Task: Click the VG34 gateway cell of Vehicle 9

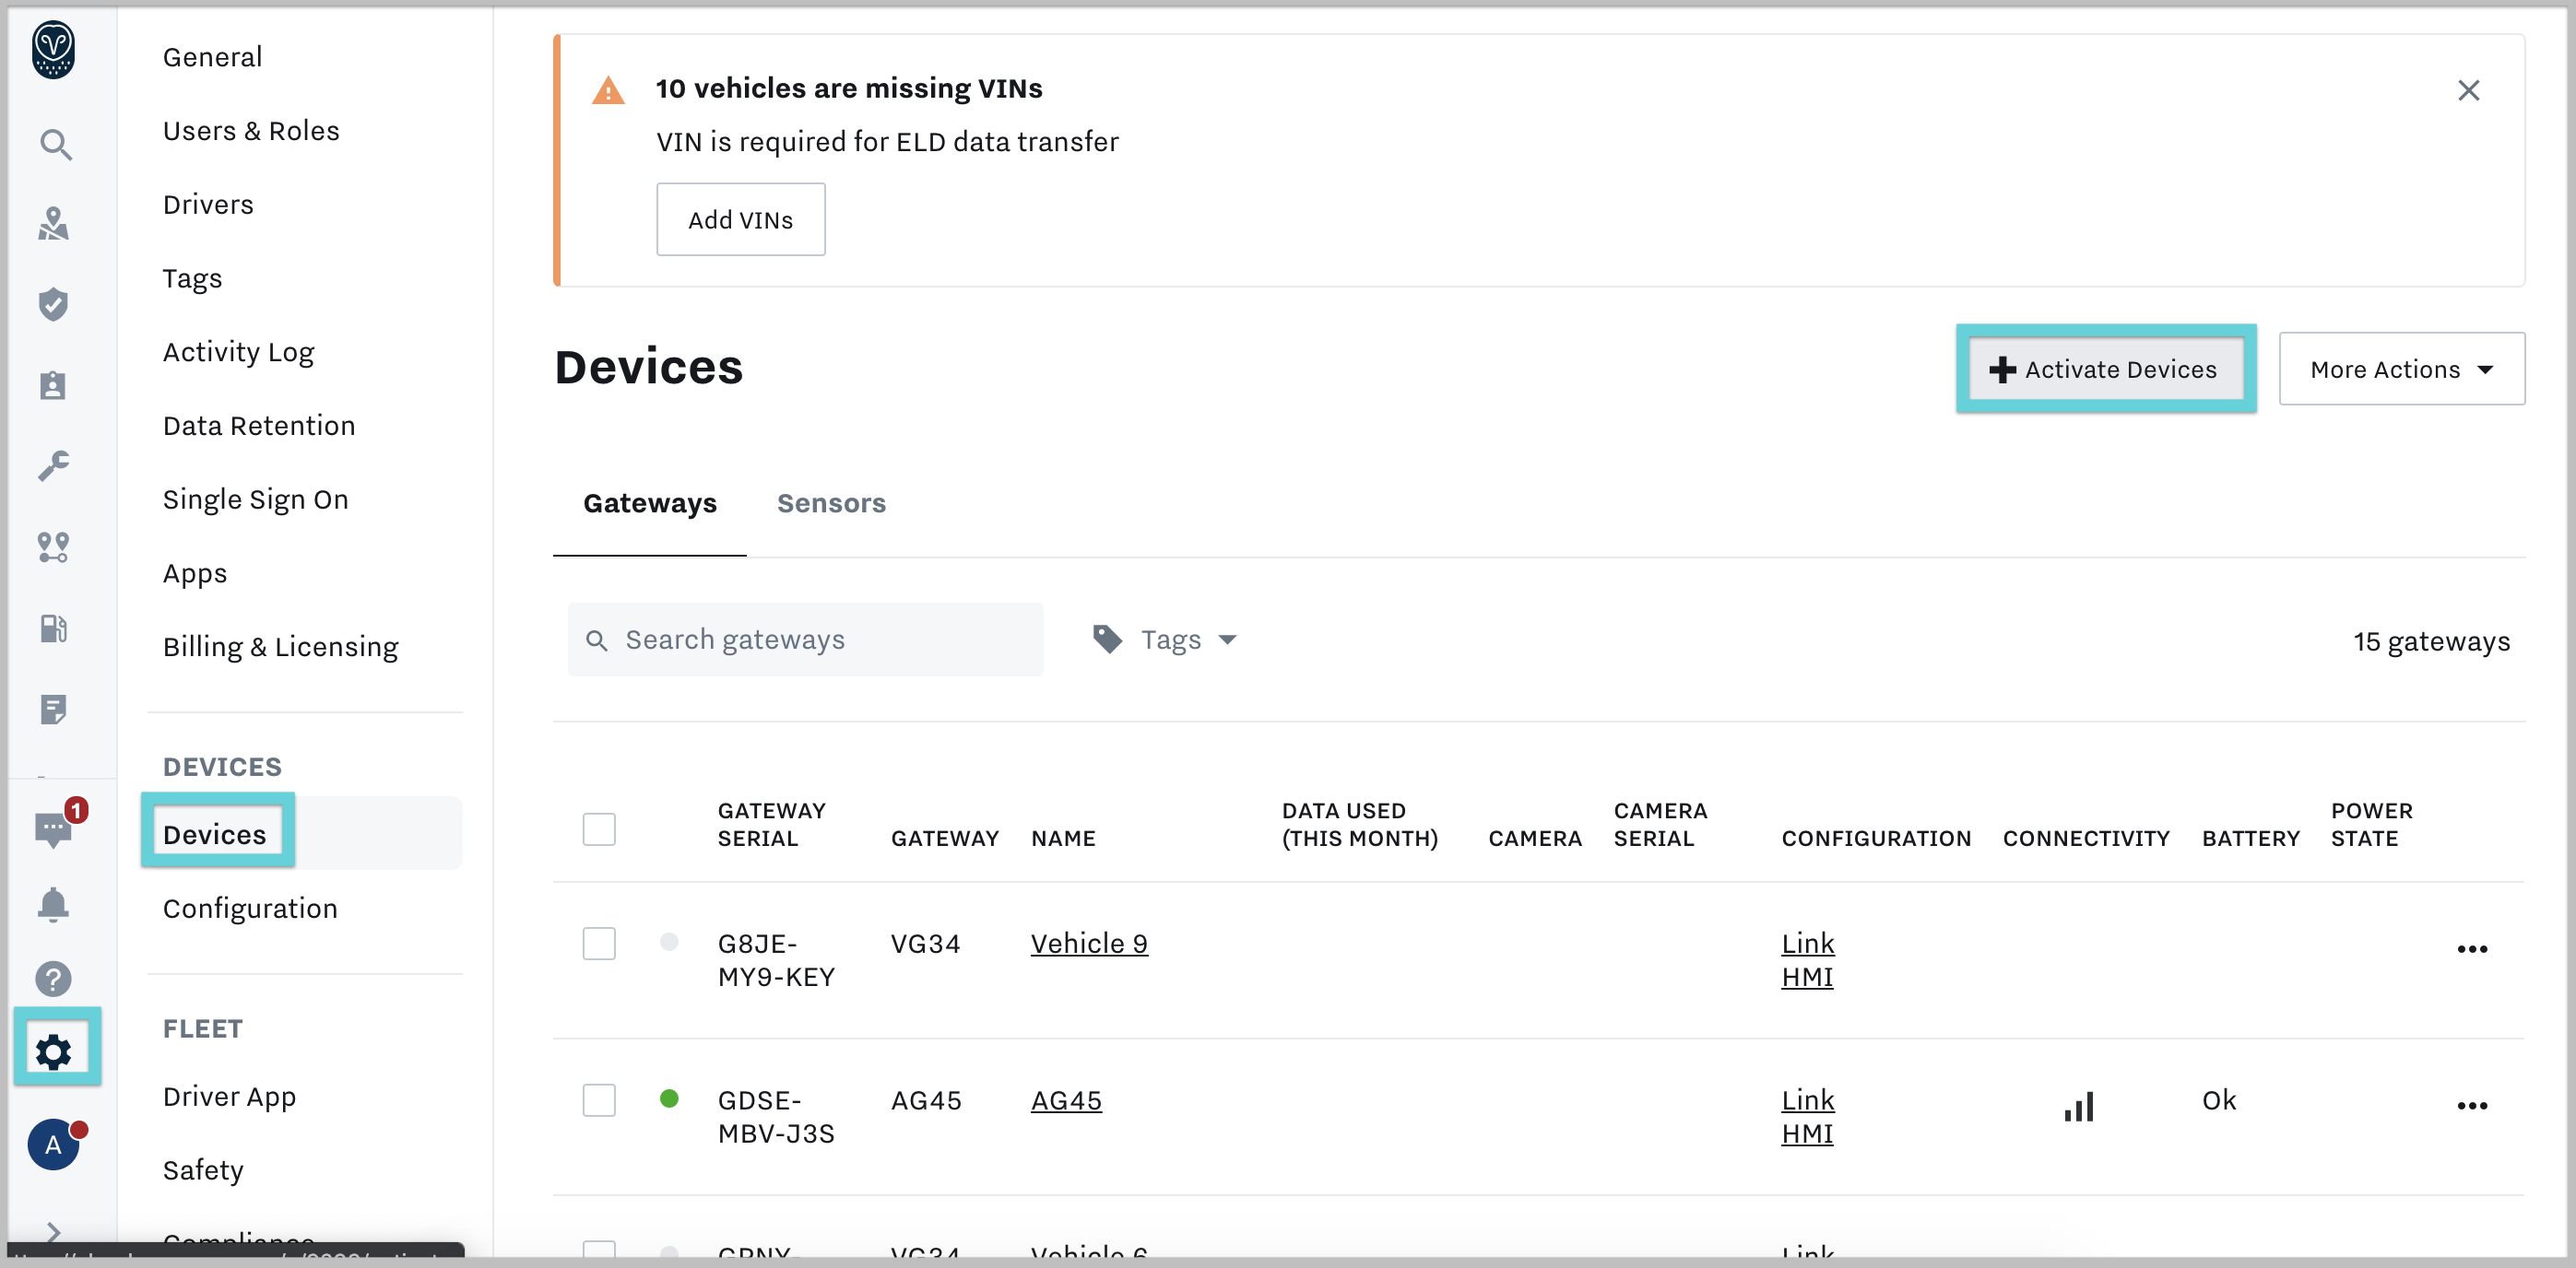Action: 925,944
